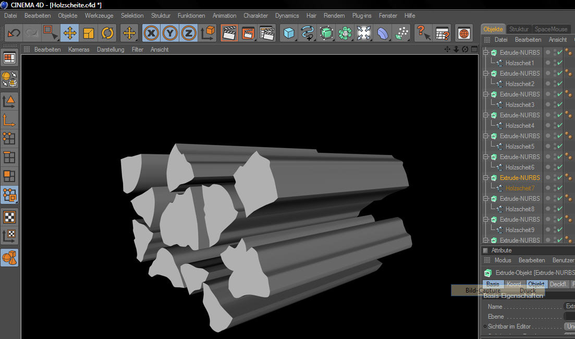The width and height of the screenshot is (575, 339).
Task: Select the Rotate tool
Action: pos(107,33)
